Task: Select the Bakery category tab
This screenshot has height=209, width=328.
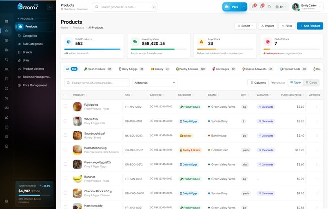Action: tap(160, 69)
